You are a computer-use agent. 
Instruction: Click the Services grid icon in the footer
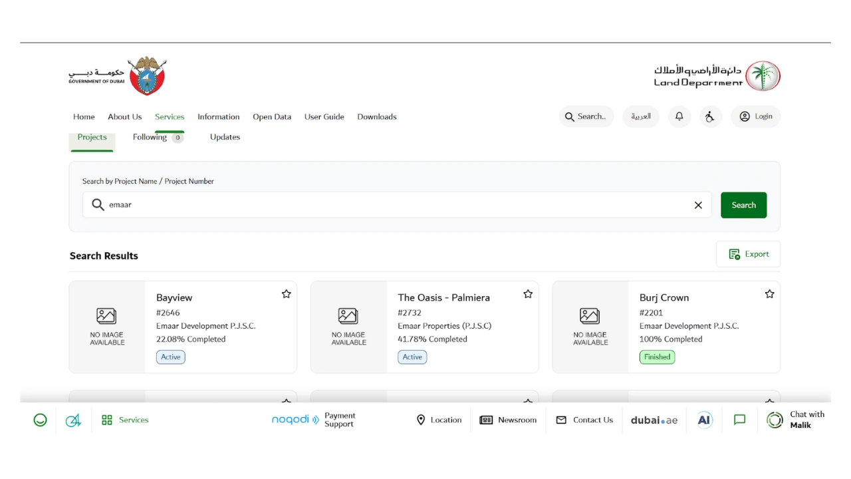pos(107,420)
